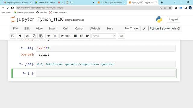Click output text 'aviavi'

click(44, 55)
